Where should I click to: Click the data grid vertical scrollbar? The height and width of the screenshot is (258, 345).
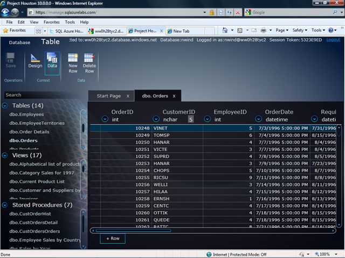339,177
